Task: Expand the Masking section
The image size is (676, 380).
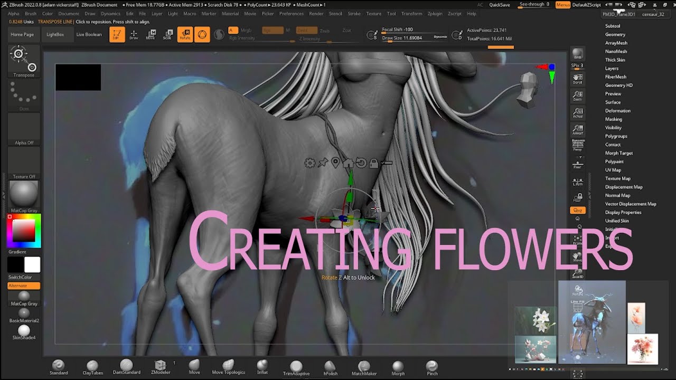Action: pyautogui.click(x=614, y=119)
